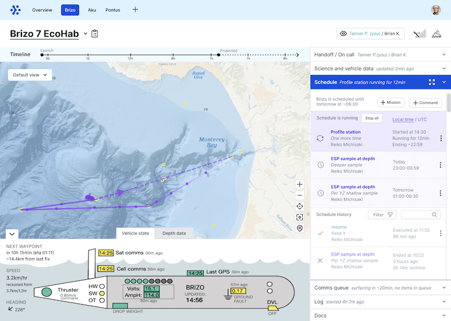Click the Launch marker on the timeline

click(42, 55)
